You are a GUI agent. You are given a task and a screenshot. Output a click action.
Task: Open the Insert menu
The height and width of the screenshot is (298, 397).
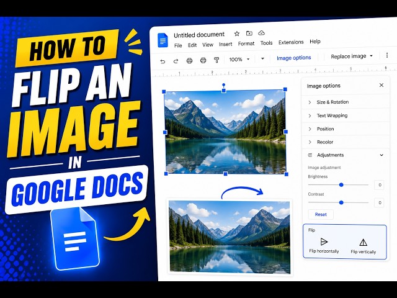coord(225,44)
